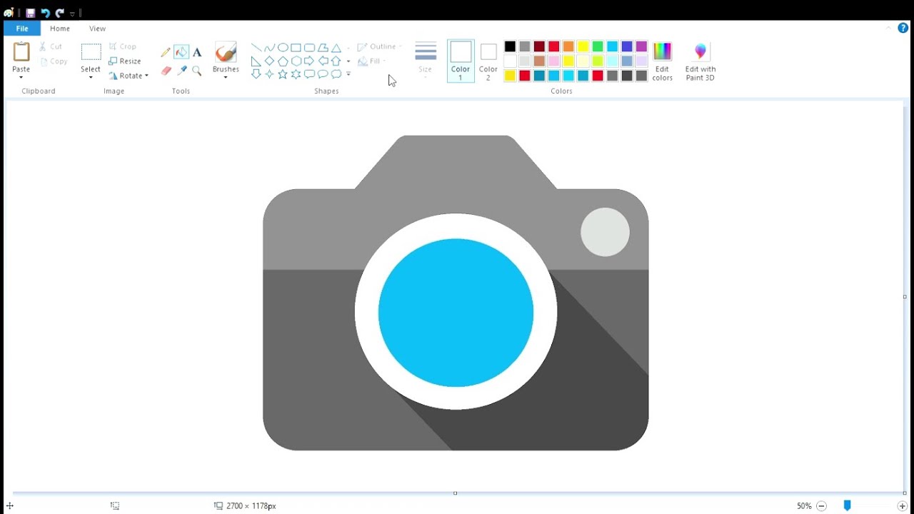Switch to the View tab
Screen dimensions: 914x514
tap(97, 29)
